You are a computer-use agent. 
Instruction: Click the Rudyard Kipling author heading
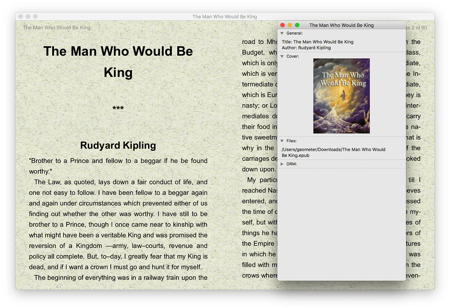click(118, 145)
